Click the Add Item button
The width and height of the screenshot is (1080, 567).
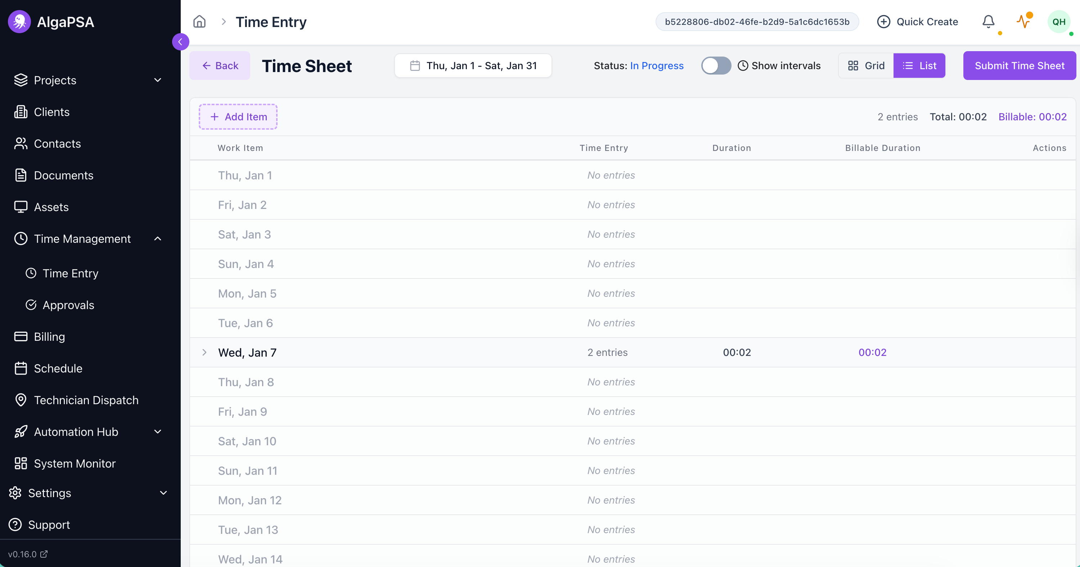click(238, 117)
